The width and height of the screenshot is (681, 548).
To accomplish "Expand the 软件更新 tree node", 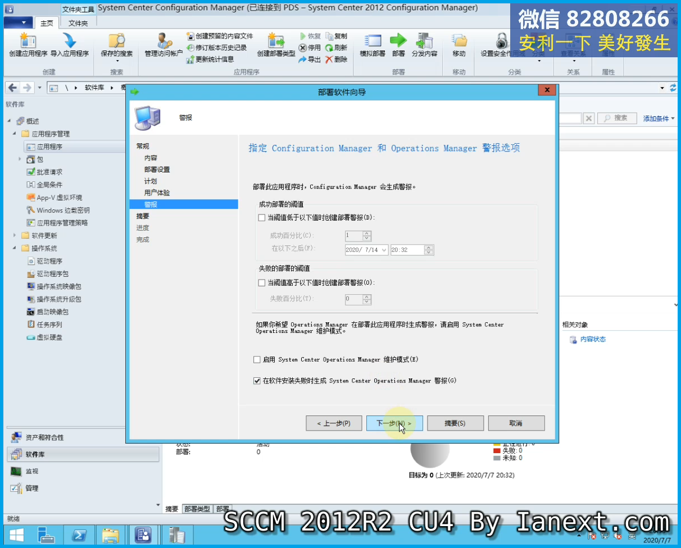I will coord(15,235).
